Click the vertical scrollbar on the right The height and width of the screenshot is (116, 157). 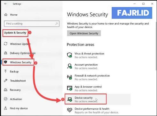156,46
